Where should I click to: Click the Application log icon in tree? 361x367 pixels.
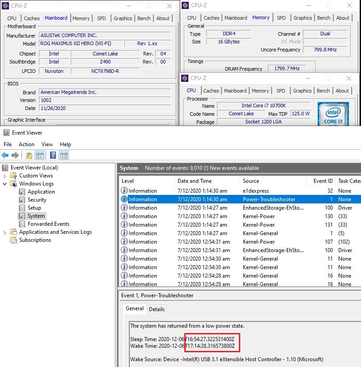tap(22, 192)
